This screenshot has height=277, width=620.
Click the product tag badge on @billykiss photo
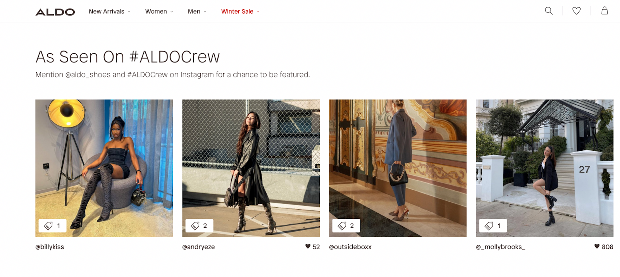(52, 225)
